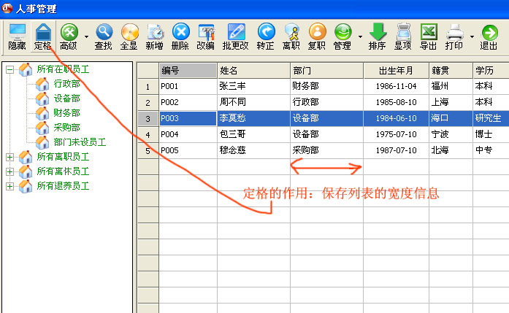Click the 打印 print icon
Viewport: 509px width, 313px height.
(454, 36)
